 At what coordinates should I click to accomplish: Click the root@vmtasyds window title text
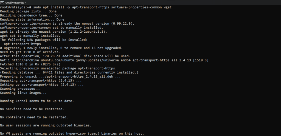(16, 3)
